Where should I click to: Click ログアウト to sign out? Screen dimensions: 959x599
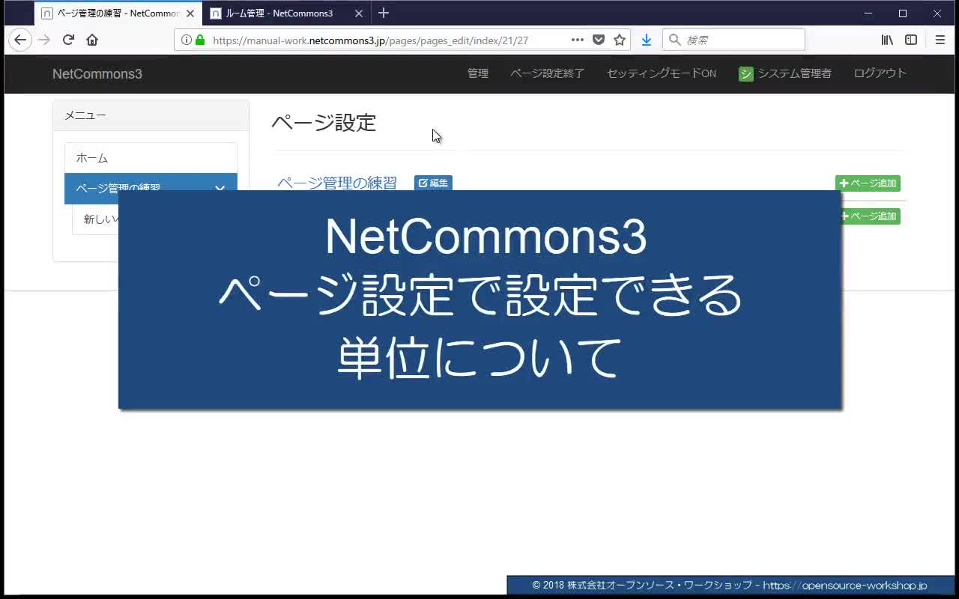coord(880,73)
